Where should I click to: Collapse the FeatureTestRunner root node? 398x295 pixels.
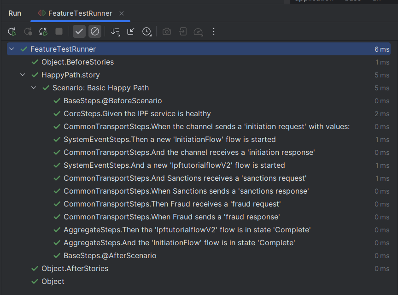(11, 49)
